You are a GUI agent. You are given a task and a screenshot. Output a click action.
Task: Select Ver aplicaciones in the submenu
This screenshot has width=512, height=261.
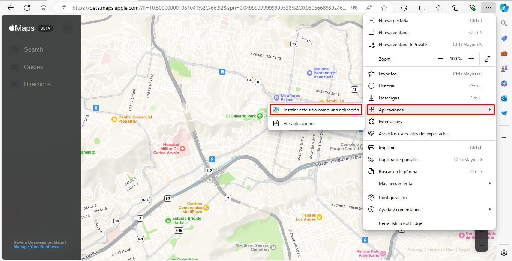(316, 124)
